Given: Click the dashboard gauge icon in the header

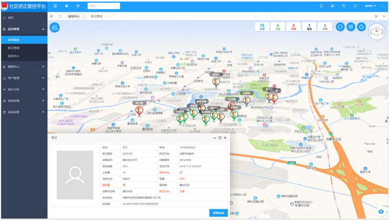Looking at the screenshot, I should (x=333, y=6).
